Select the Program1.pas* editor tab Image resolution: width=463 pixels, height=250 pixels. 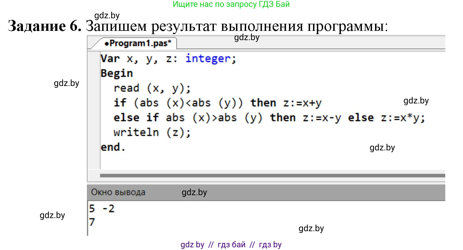click(x=137, y=43)
